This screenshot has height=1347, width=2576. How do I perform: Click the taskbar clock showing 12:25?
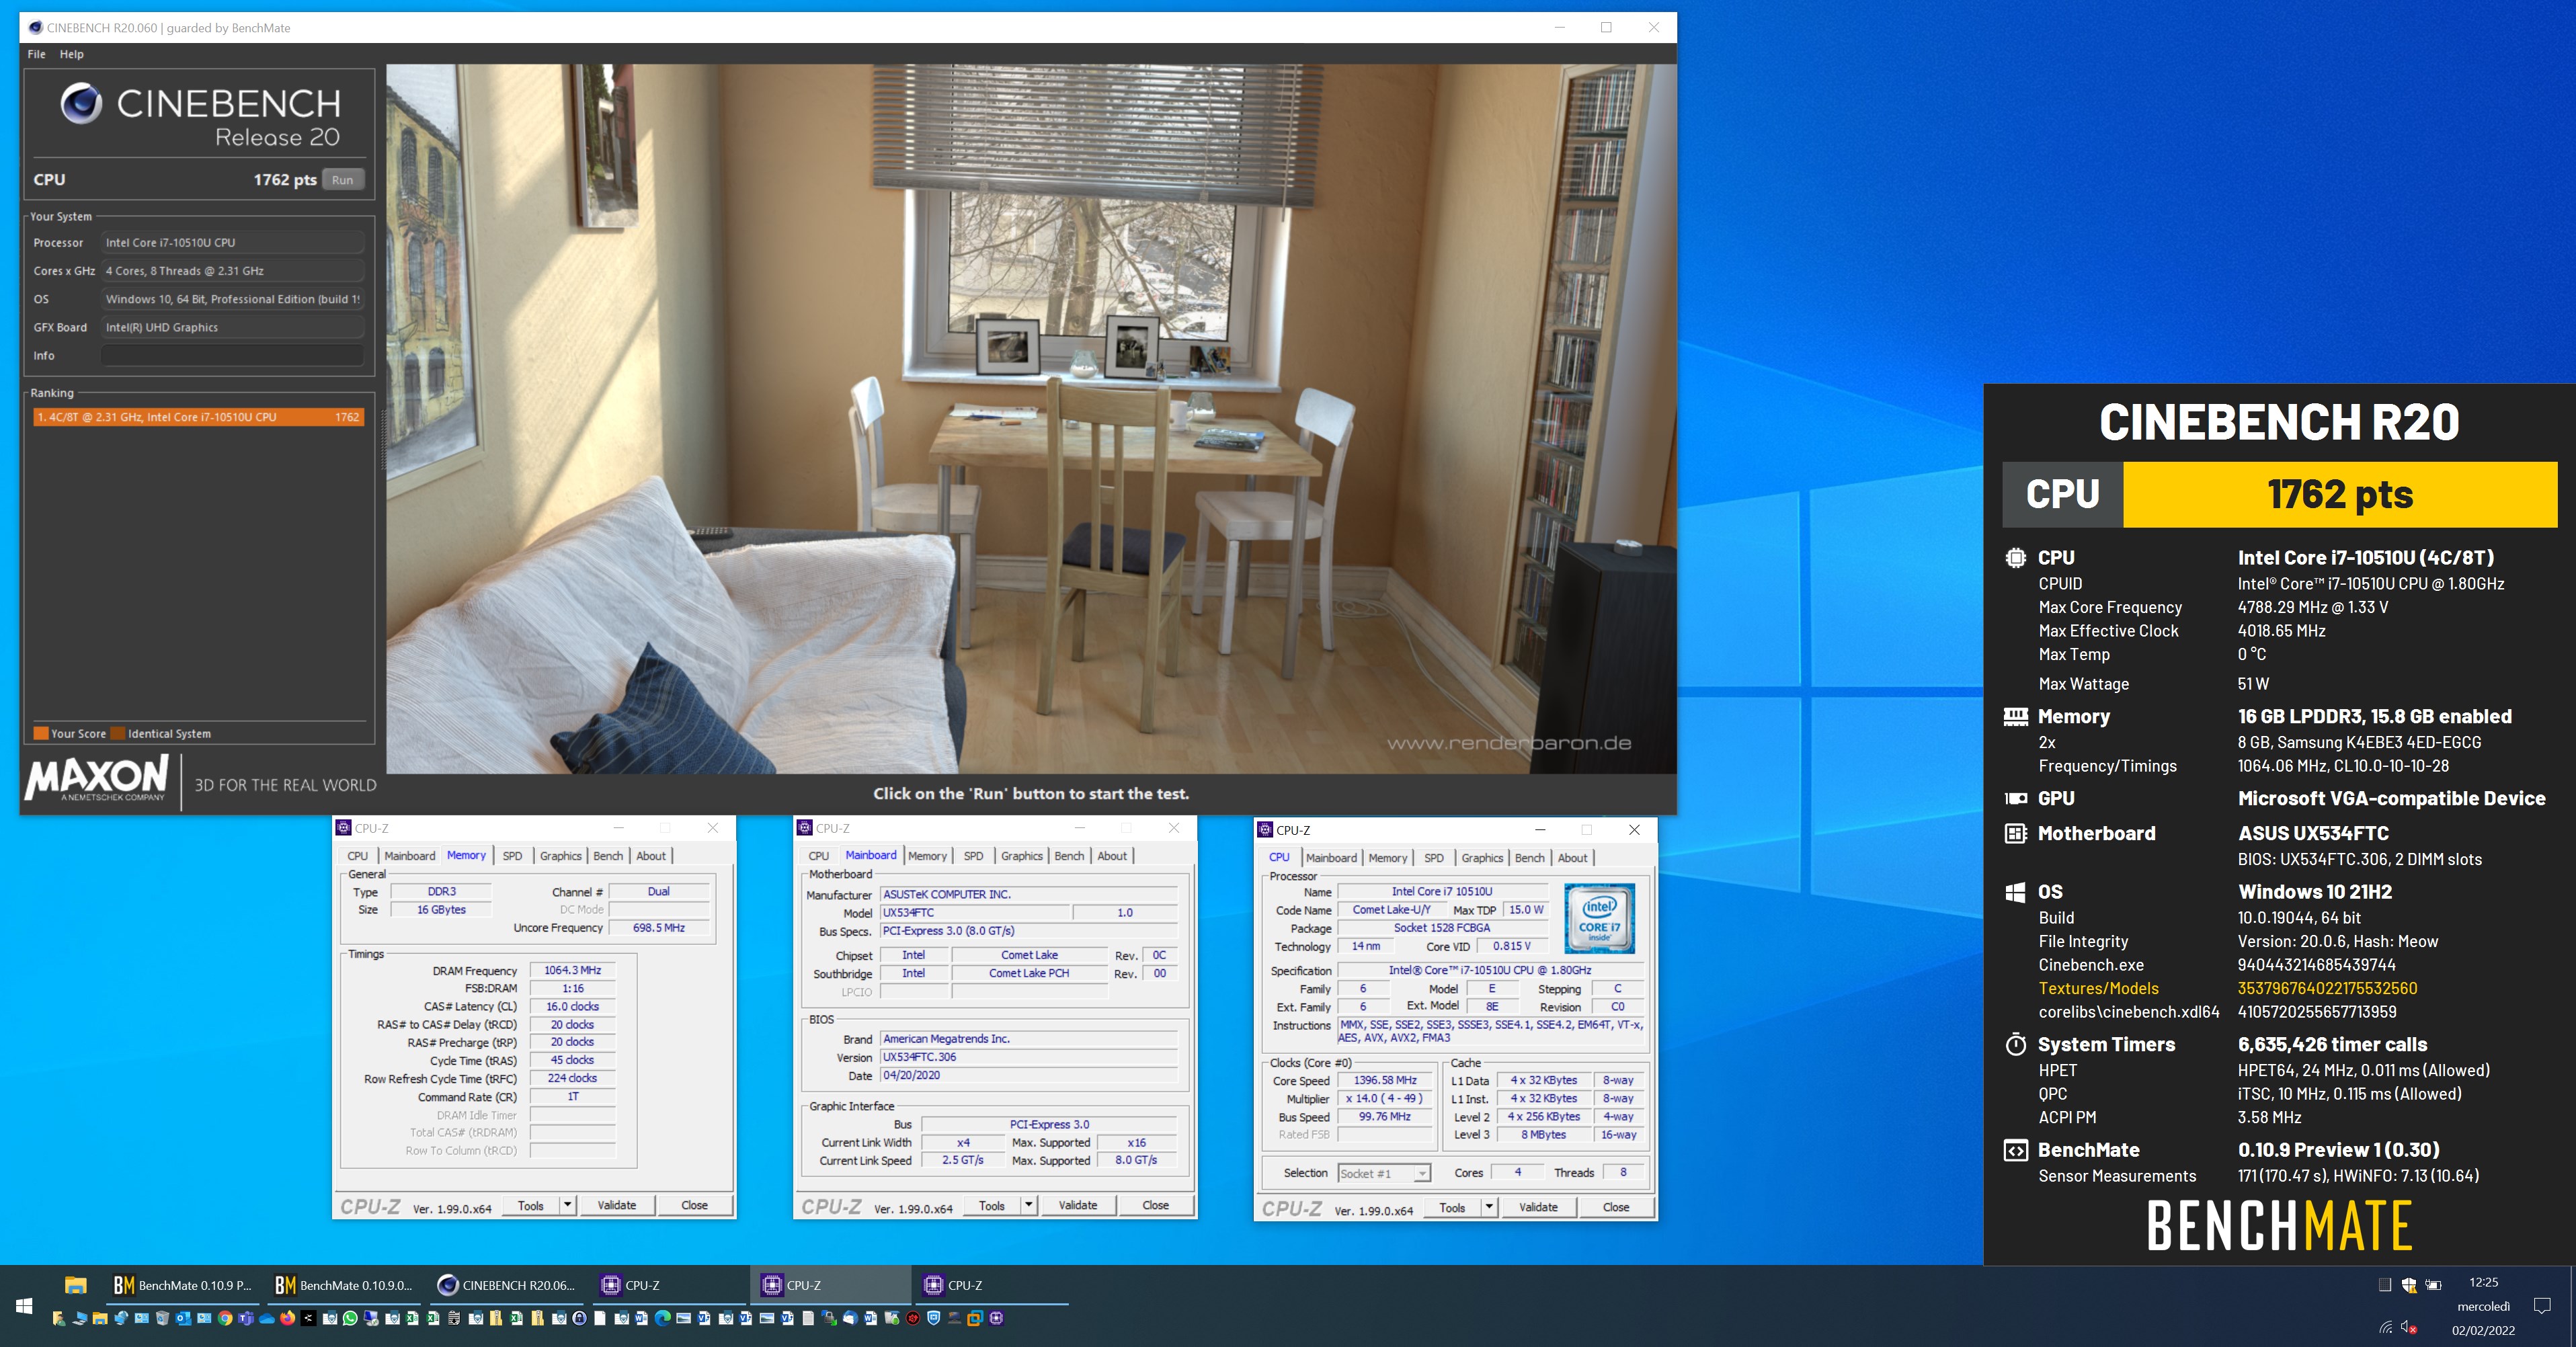(x=2483, y=1282)
